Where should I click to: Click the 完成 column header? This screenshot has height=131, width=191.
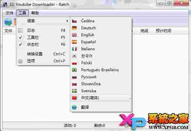[x=144, y=31]
